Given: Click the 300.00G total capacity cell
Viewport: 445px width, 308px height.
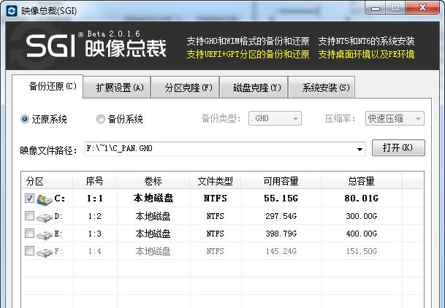Looking at the screenshot, I should [x=361, y=216].
